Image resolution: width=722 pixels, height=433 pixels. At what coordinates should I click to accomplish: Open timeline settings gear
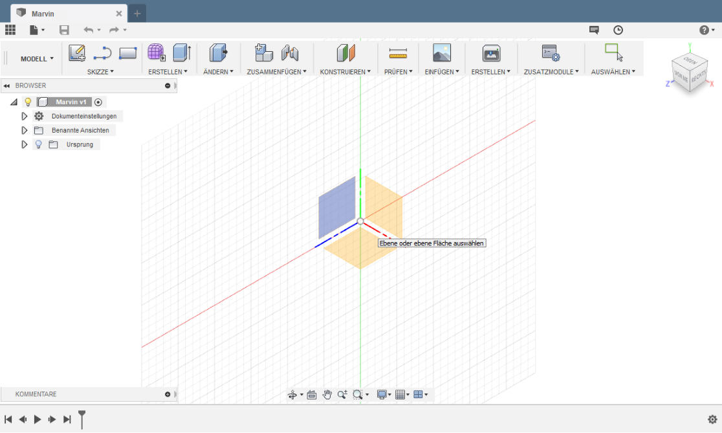pos(712,419)
